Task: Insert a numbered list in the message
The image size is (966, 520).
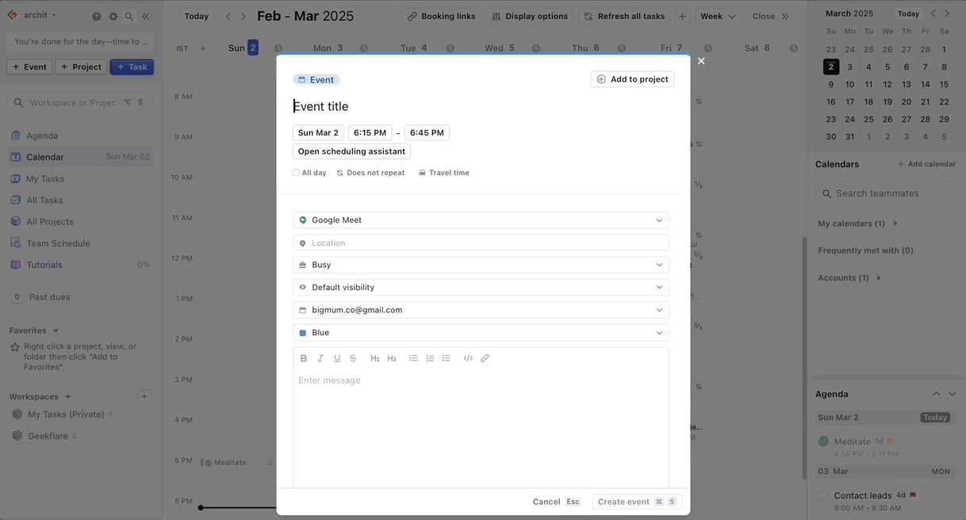Action: [429, 358]
